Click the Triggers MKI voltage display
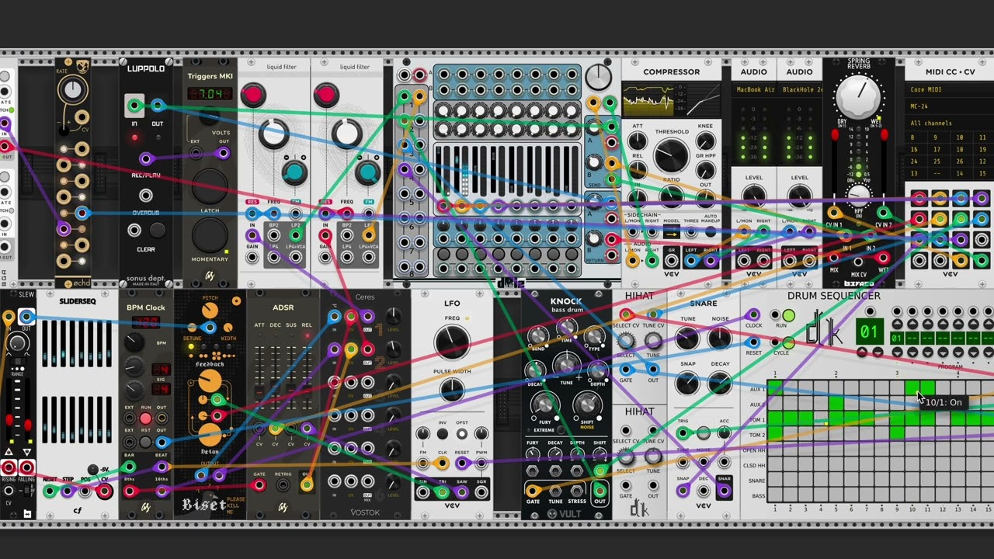Image resolution: width=994 pixels, height=559 pixels. (210, 94)
